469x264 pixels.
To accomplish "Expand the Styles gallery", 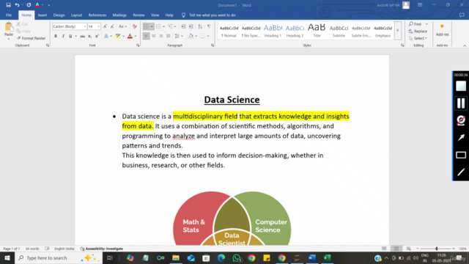I will coord(397,31).
